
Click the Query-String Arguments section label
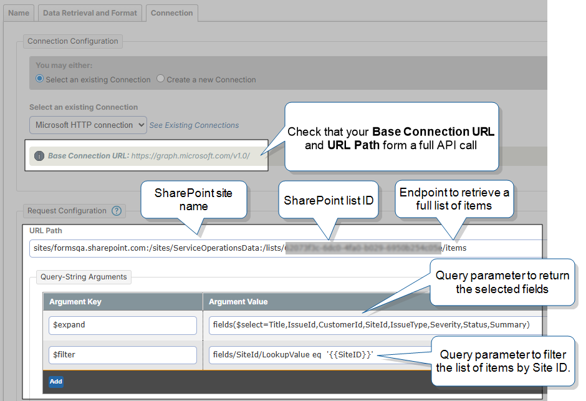click(84, 277)
